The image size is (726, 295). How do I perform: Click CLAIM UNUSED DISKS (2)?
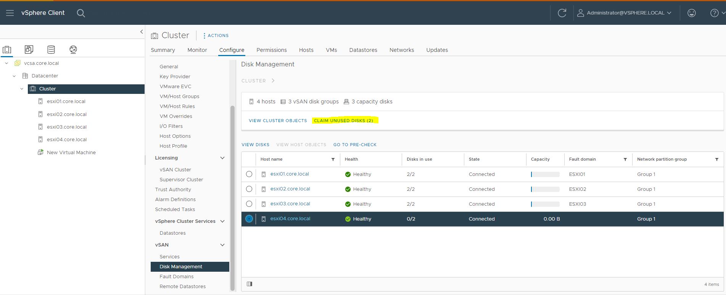tap(344, 121)
